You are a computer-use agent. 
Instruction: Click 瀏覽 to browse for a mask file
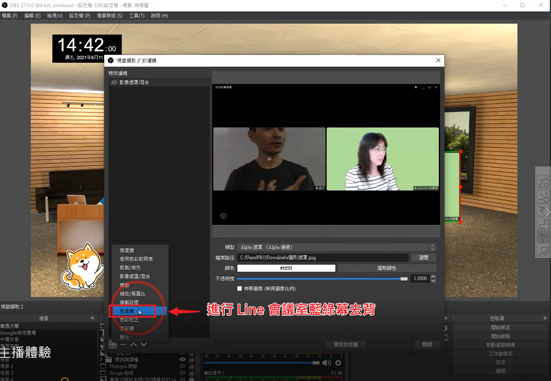423,257
